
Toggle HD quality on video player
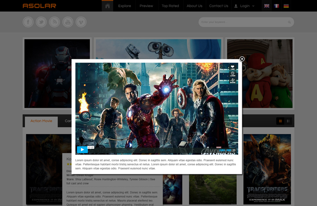pos(229,150)
